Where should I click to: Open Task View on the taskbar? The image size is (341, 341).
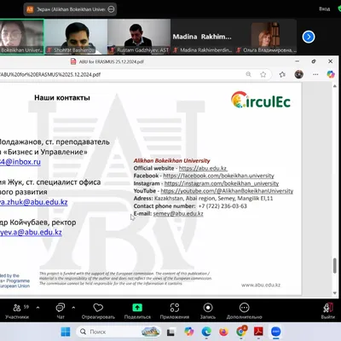(170, 332)
